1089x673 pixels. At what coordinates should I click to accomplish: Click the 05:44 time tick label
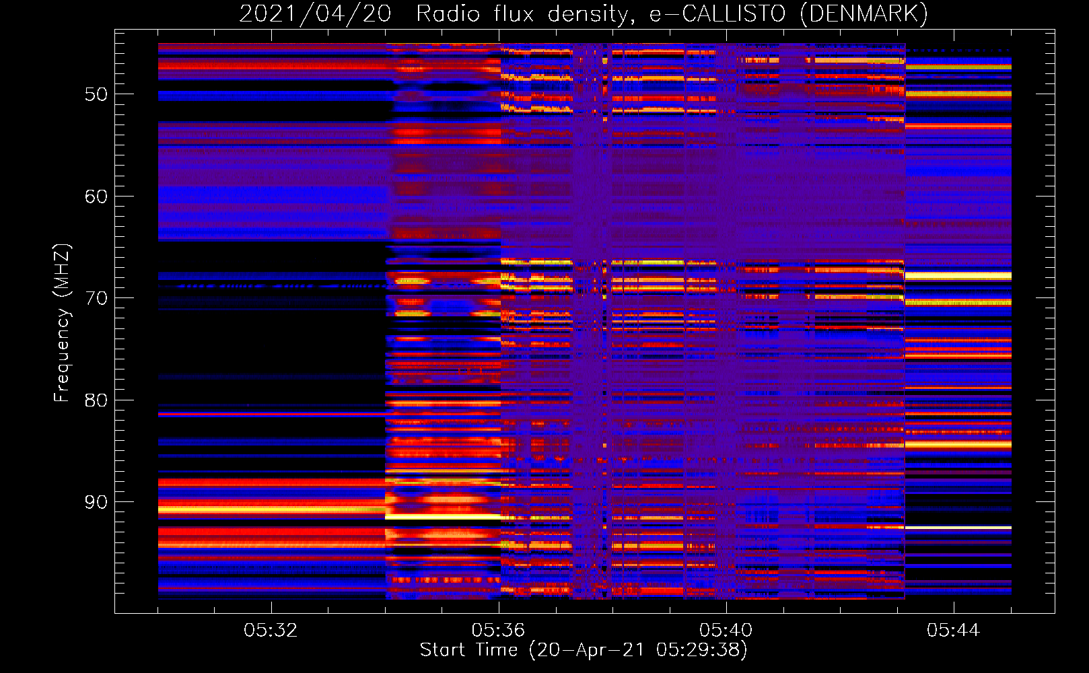point(953,631)
